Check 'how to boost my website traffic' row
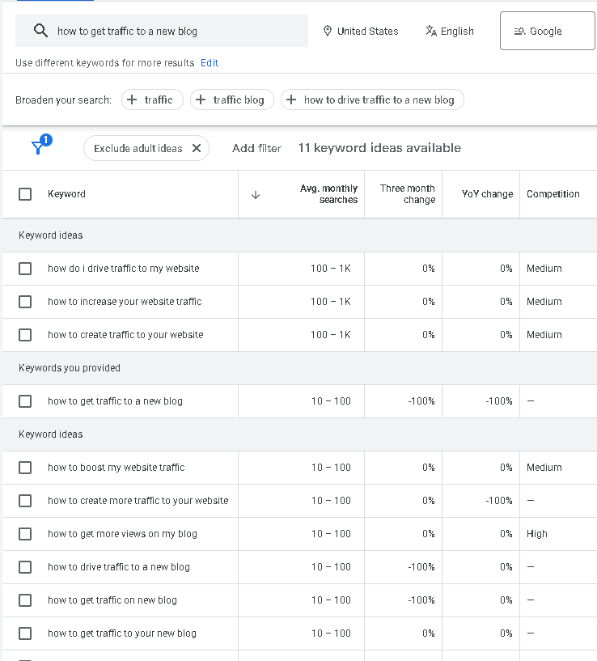Screen dimensions: 597x661 point(25,468)
